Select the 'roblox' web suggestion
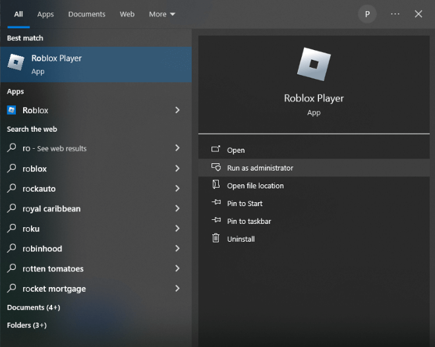435x347 pixels. [x=96, y=169]
